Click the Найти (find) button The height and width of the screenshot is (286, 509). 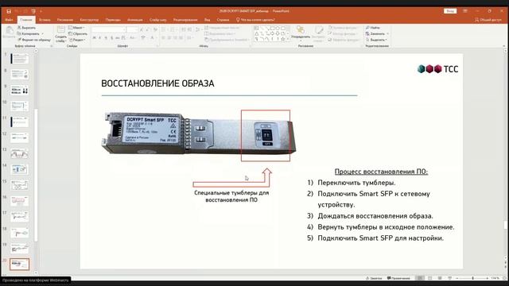coord(373,28)
